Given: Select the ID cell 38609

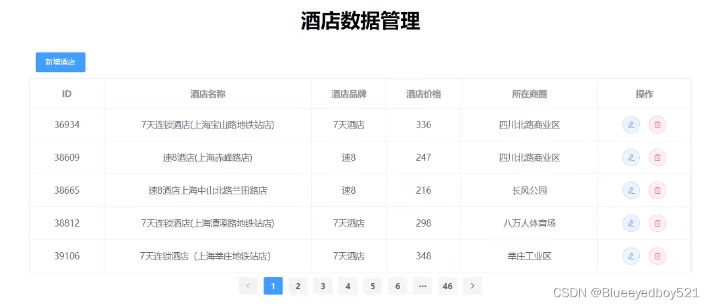Looking at the screenshot, I should coord(67,158).
